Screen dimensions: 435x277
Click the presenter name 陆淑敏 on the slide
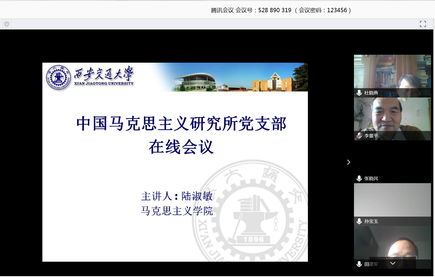[197, 196]
